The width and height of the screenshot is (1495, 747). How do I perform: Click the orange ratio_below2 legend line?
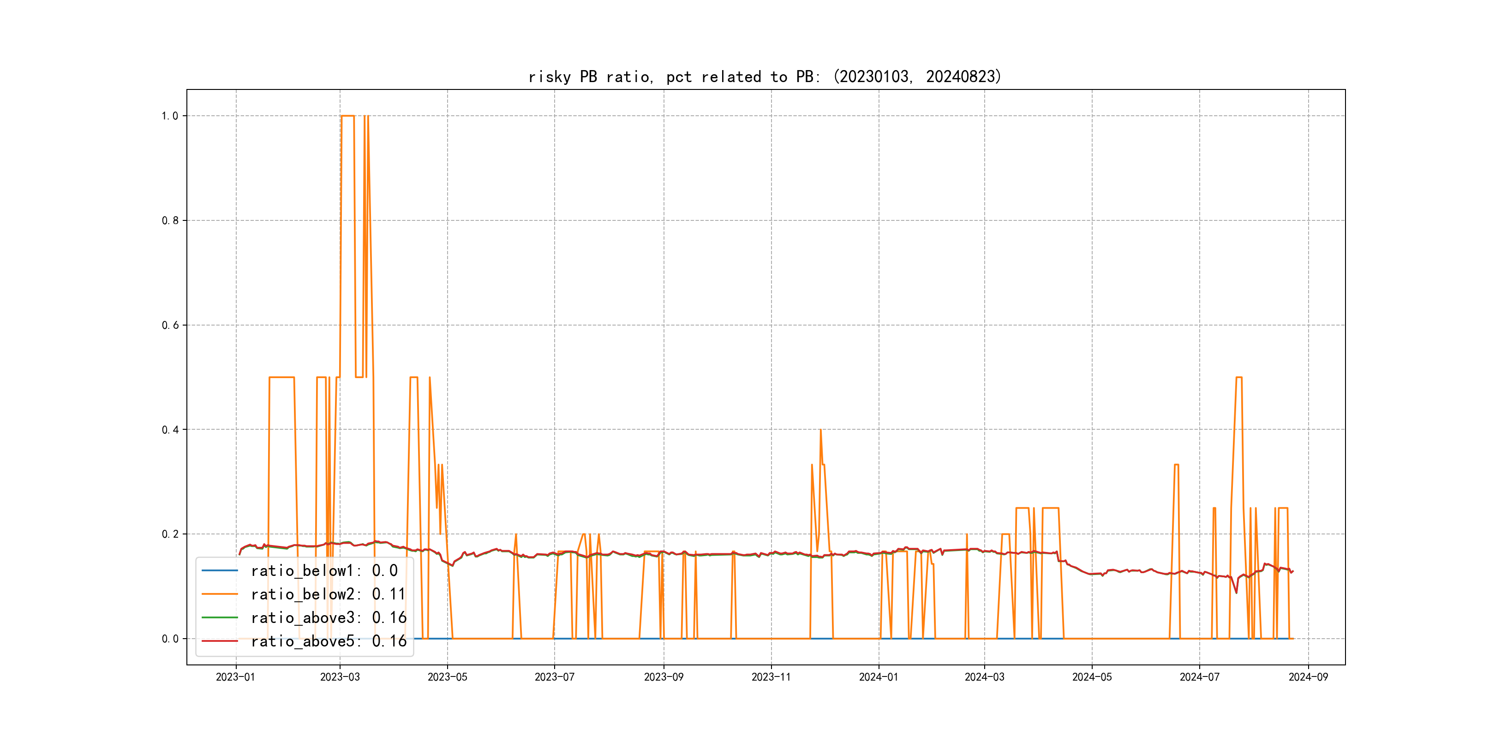pos(219,594)
